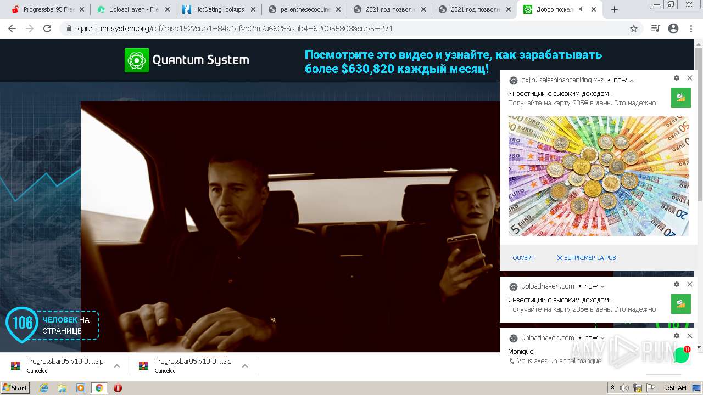Screen dimensions: 703x395
Task: Open Chrome profile avatar menu
Action: 673,29
